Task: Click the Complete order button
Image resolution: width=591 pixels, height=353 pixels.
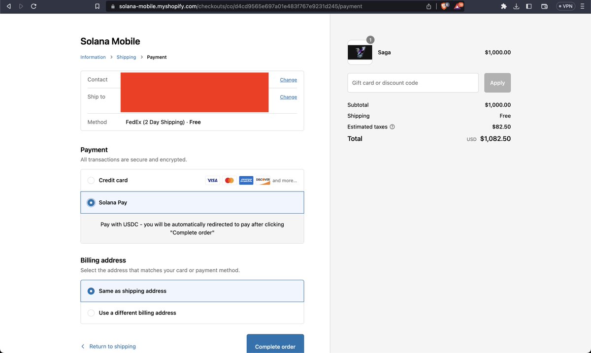Action: tap(275, 345)
